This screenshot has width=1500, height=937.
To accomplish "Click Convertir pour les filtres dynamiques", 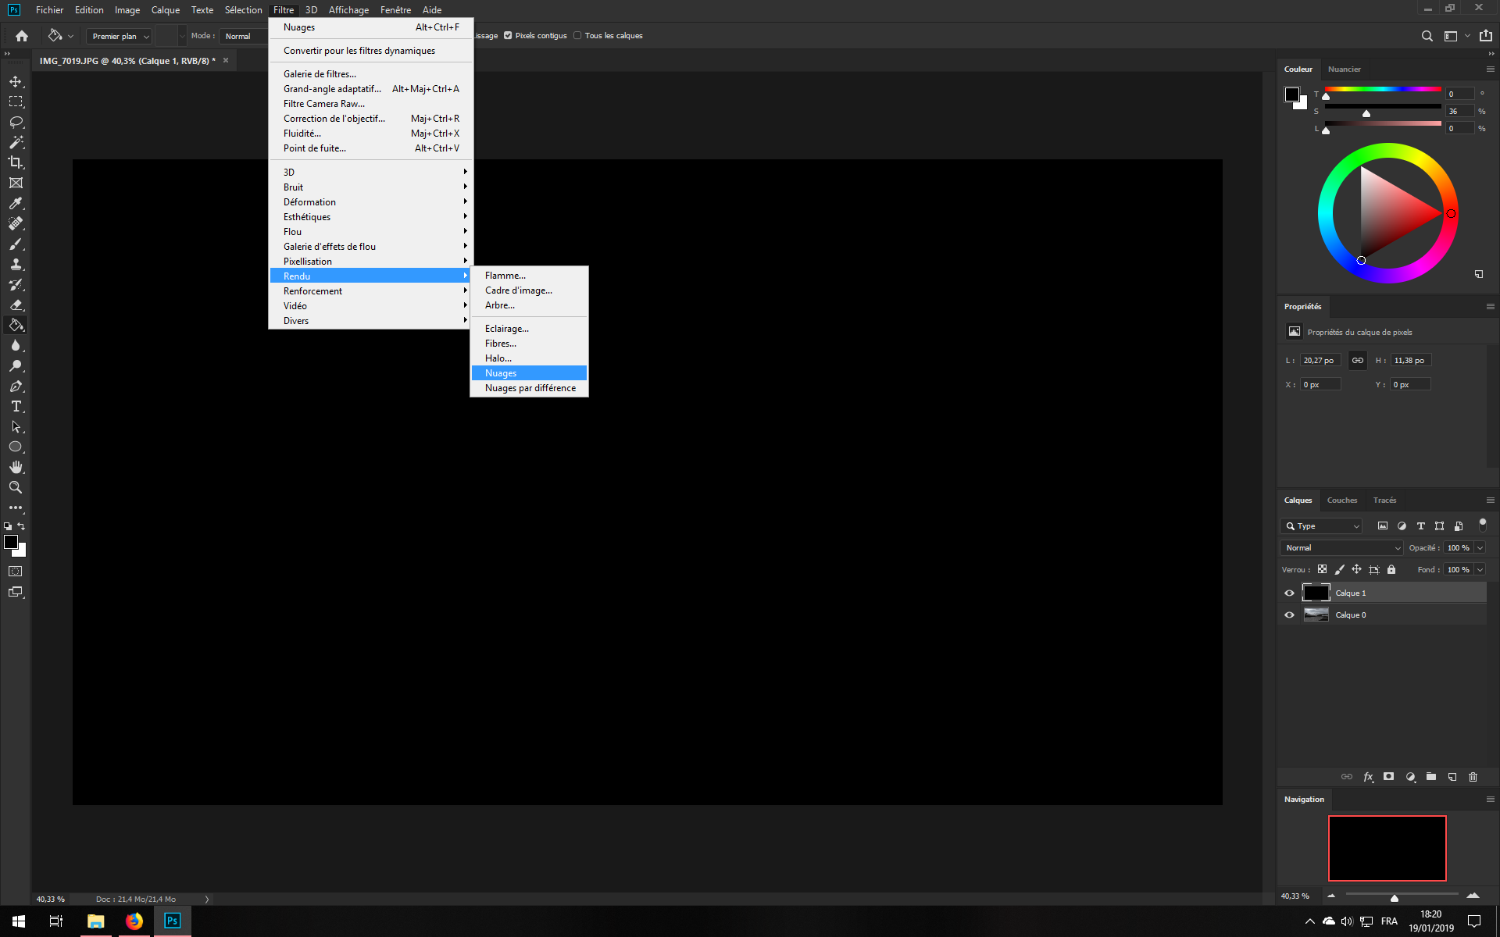I will [x=359, y=51].
